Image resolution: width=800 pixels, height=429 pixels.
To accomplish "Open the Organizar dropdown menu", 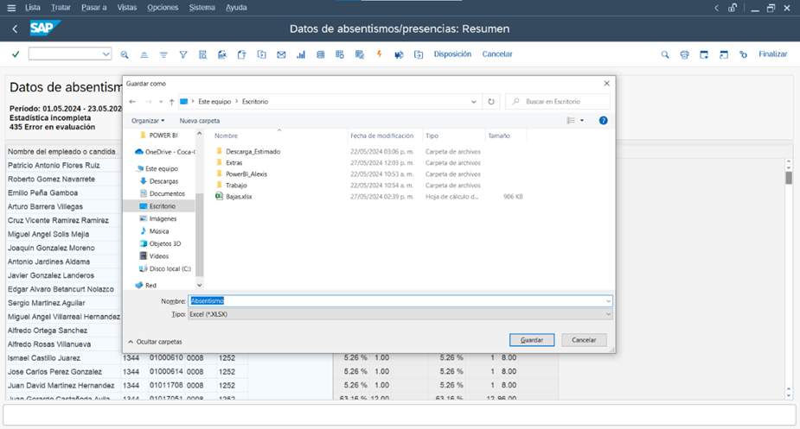I will 149,121.
